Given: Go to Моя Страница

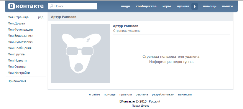Looking at the screenshot, I should (x=18, y=17).
